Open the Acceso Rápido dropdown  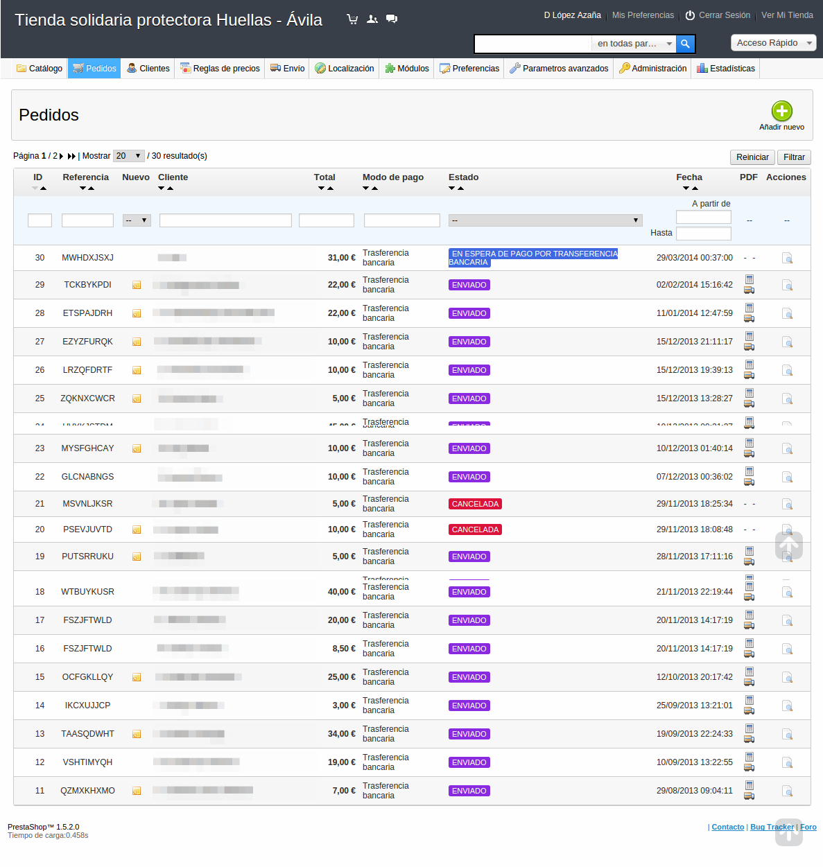tap(773, 43)
